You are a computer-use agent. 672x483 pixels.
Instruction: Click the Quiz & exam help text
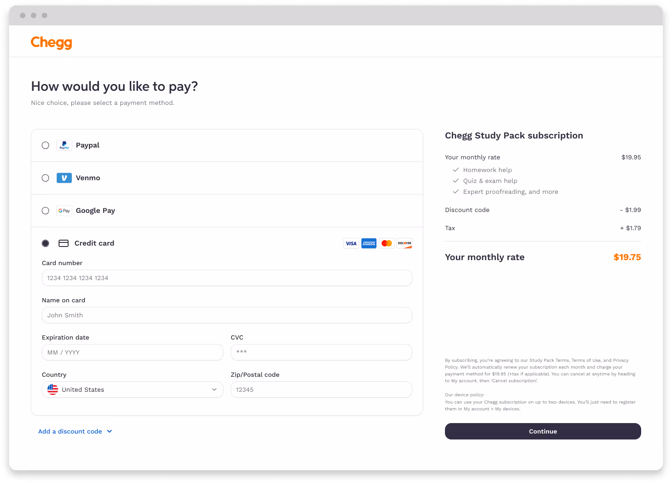pos(490,181)
